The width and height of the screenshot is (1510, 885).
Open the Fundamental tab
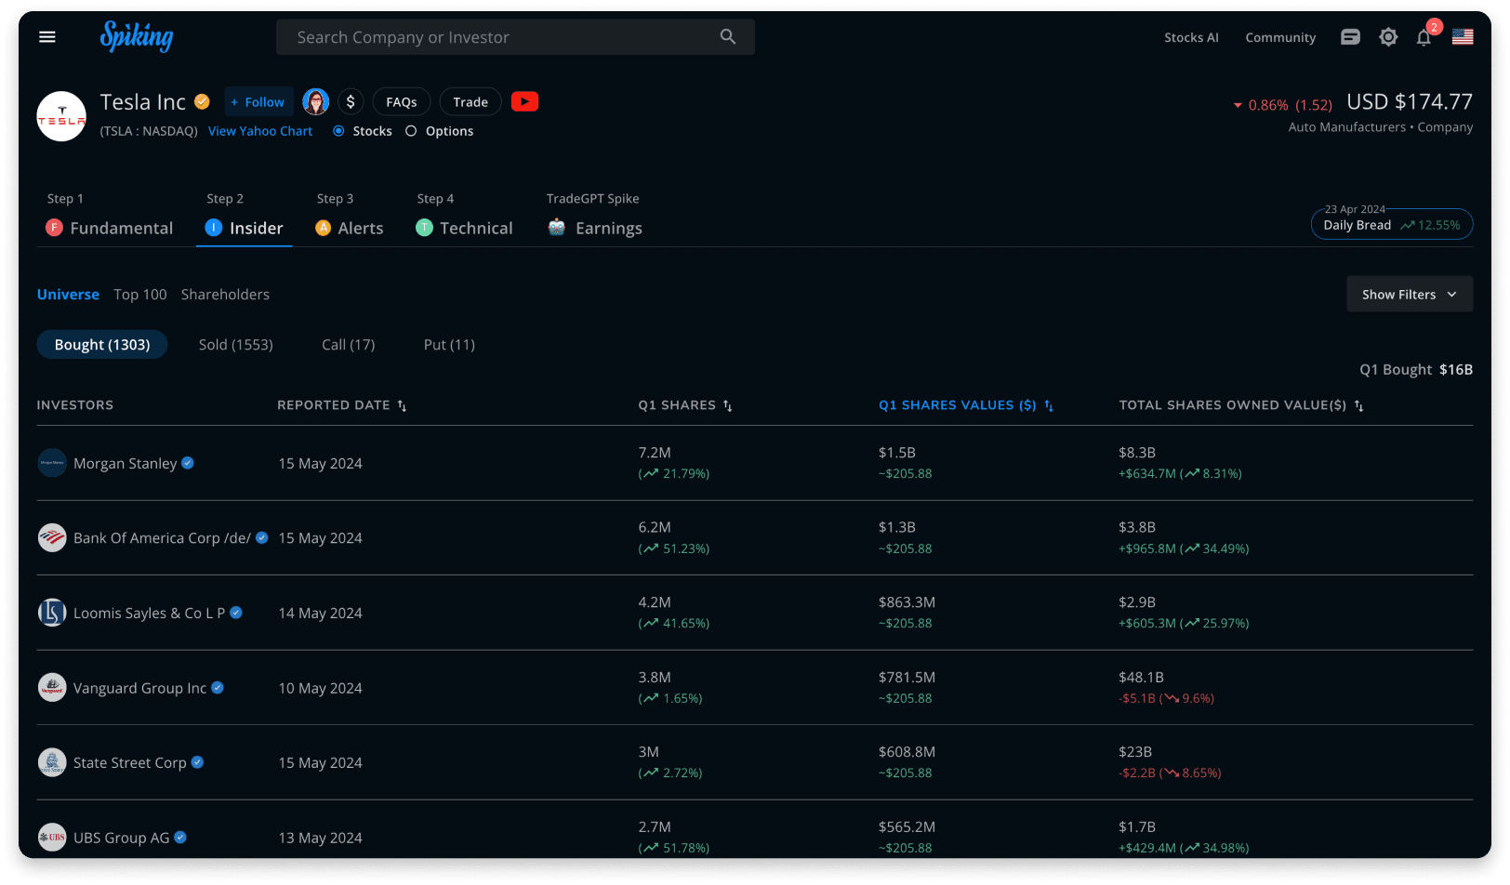point(110,228)
